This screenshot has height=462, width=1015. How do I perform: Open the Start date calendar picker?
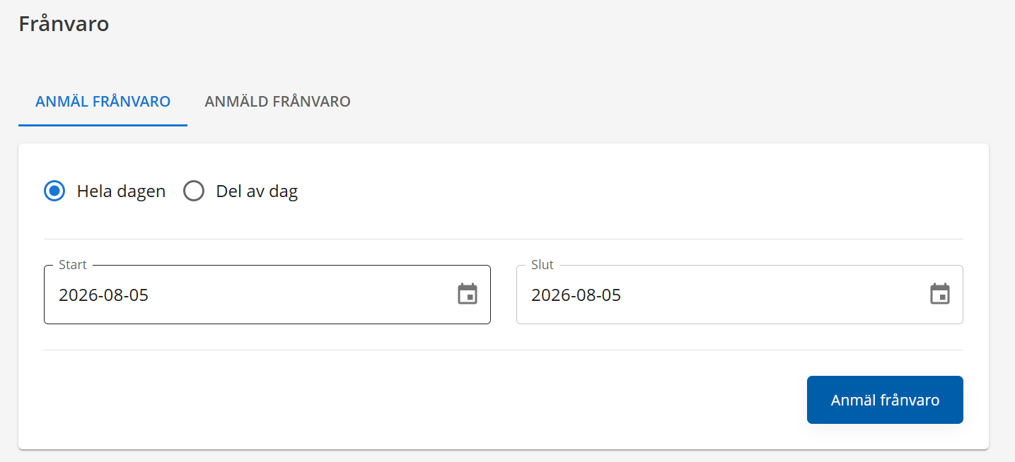468,294
